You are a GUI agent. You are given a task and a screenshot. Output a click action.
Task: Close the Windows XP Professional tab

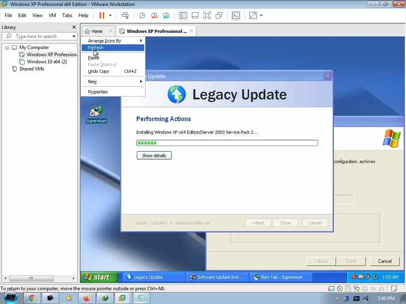coord(192,31)
